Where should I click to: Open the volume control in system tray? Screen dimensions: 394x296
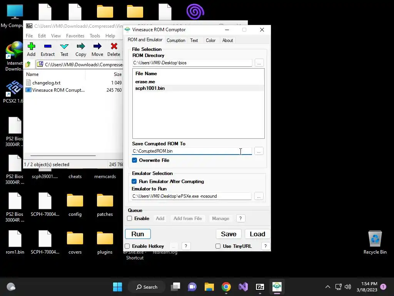pos(348,287)
